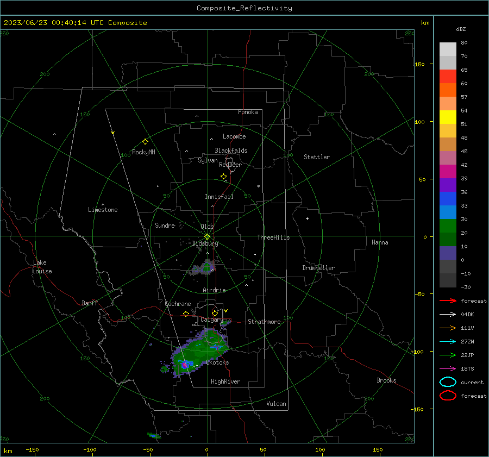Select the 30 dBZ green swatch
489x457 pixels.
448,226
